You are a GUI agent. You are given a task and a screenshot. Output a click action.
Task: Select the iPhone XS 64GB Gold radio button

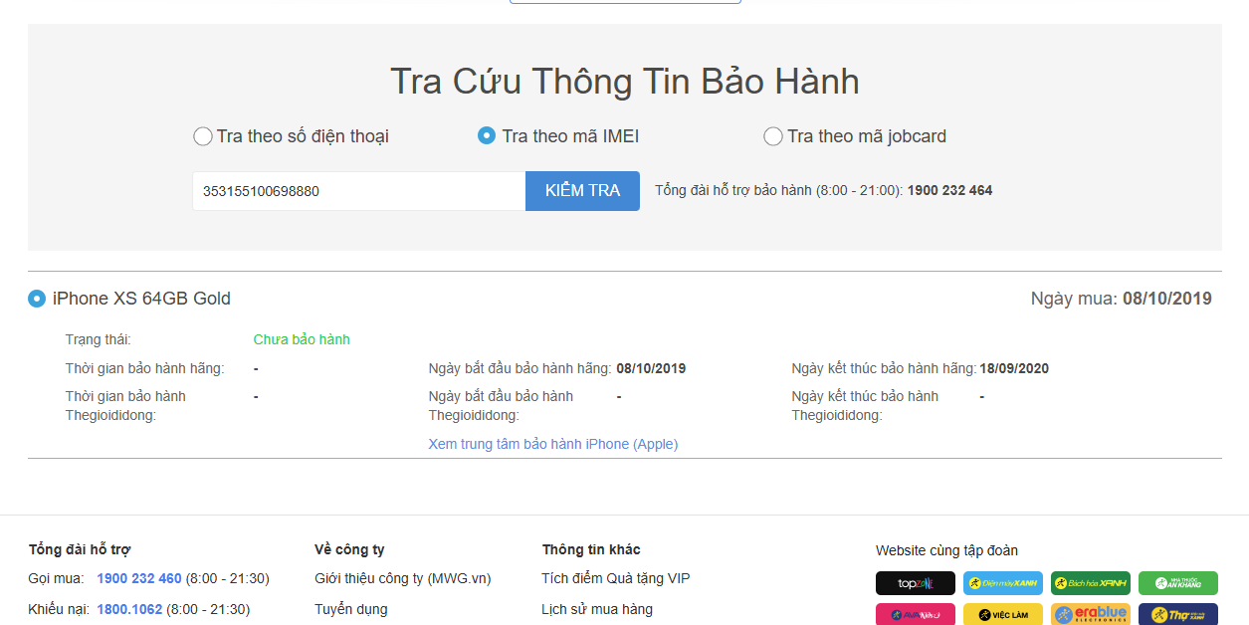click(x=37, y=299)
